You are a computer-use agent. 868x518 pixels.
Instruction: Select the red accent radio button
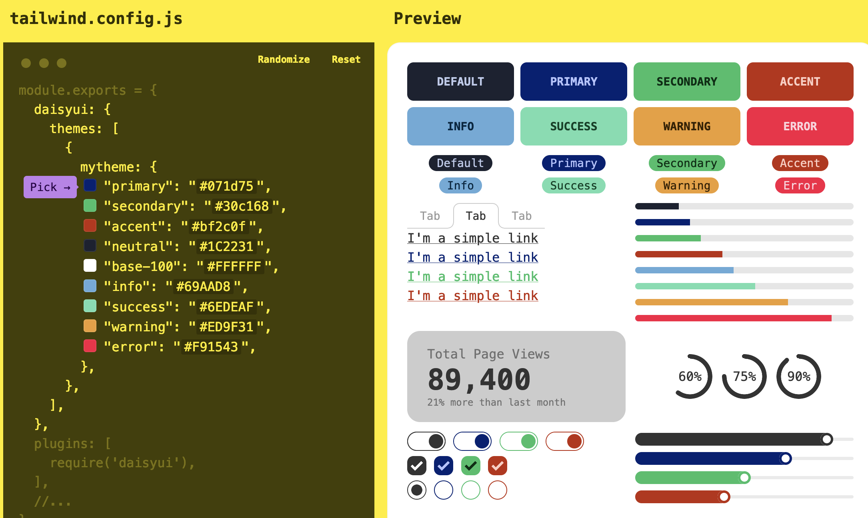(x=497, y=490)
